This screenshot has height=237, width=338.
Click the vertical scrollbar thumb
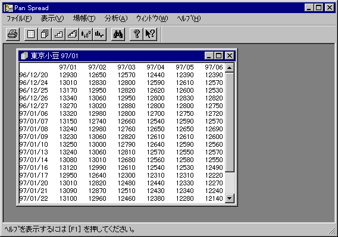point(230,122)
